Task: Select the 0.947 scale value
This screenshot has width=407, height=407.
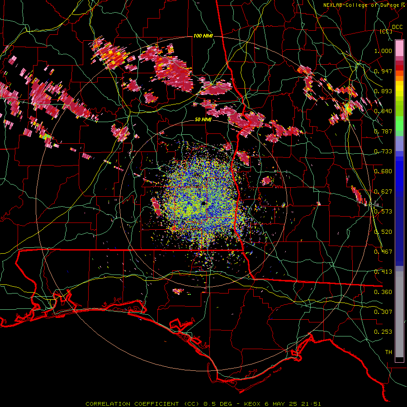Action: click(383, 71)
